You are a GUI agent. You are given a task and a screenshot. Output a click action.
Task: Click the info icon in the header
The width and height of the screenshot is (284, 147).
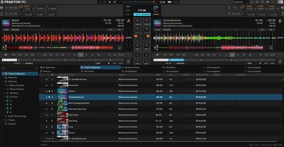coord(268,2)
